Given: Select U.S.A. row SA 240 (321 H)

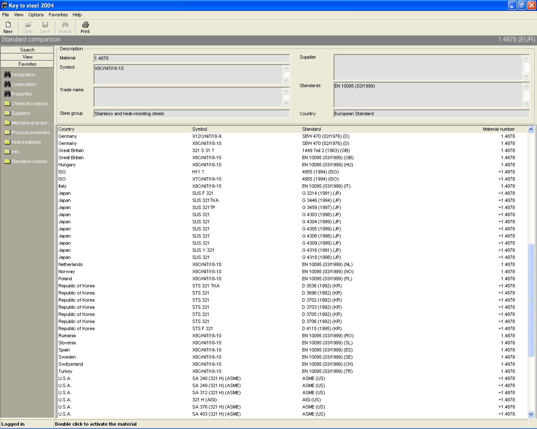Looking at the screenshot, I should 292,378.
